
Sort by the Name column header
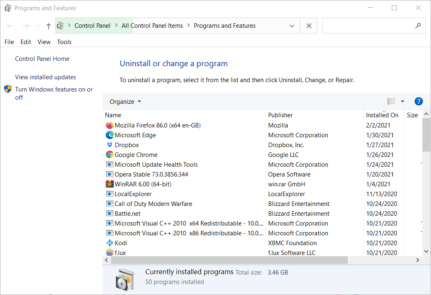pos(184,115)
